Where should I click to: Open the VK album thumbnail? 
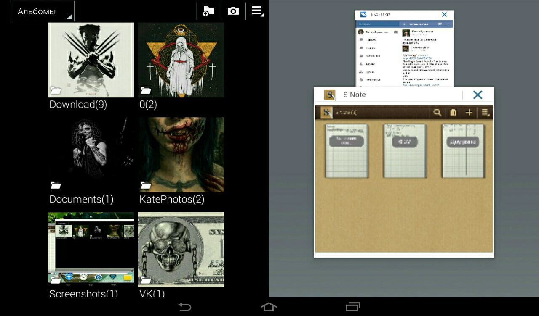pyautogui.click(x=181, y=250)
